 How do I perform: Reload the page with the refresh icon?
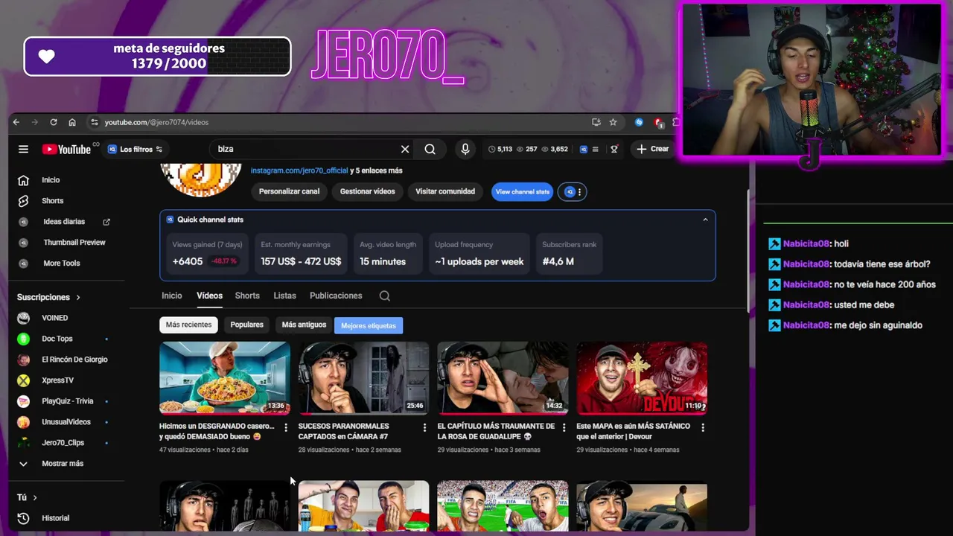(54, 122)
